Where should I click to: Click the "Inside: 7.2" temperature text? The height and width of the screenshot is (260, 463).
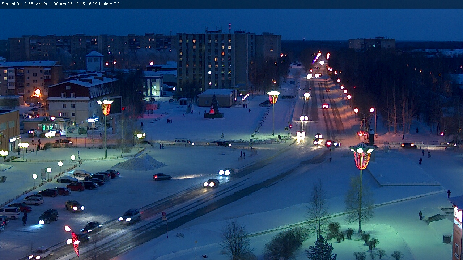coord(110,4)
